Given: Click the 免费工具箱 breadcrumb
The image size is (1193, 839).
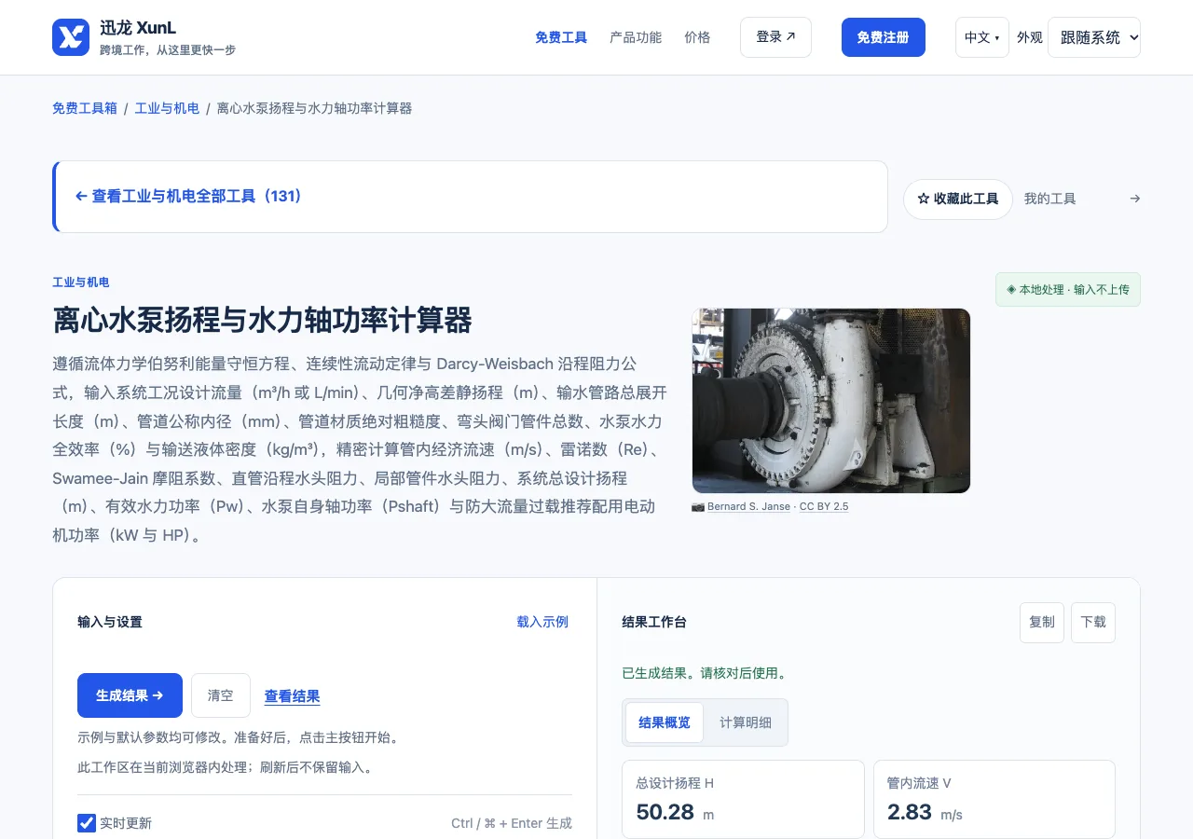Looking at the screenshot, I should point(85,108).
